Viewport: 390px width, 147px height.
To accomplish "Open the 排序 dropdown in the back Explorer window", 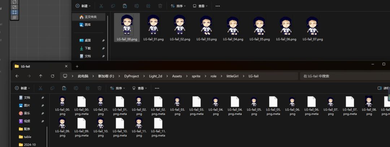I will coord(178,6).
